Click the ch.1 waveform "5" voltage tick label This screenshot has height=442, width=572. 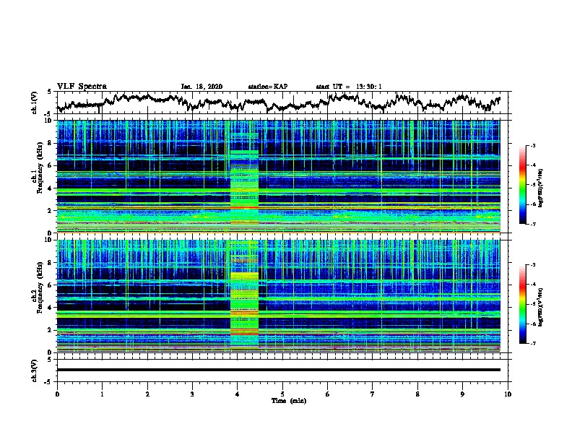(x=50, y=92)
